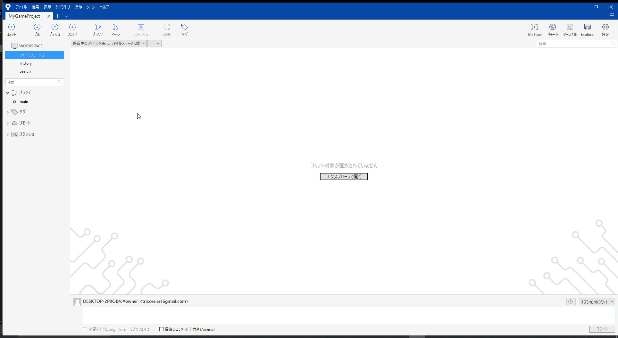
Task: Click the プッシュ (Push) icon
Action: click(54, 29)
